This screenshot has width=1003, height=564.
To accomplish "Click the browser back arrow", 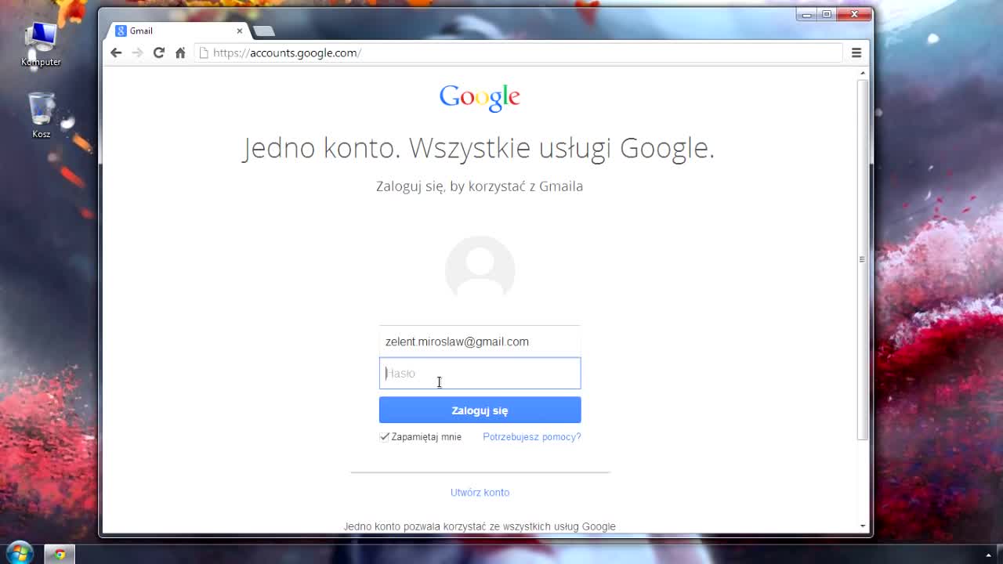I will coord(116,52).
